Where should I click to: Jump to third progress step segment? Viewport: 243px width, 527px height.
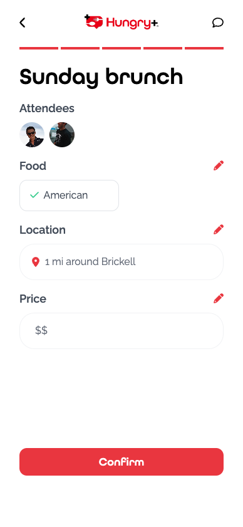[121, 48]
